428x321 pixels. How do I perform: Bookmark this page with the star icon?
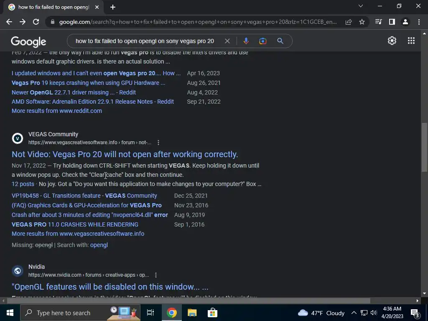coord(362,22)
